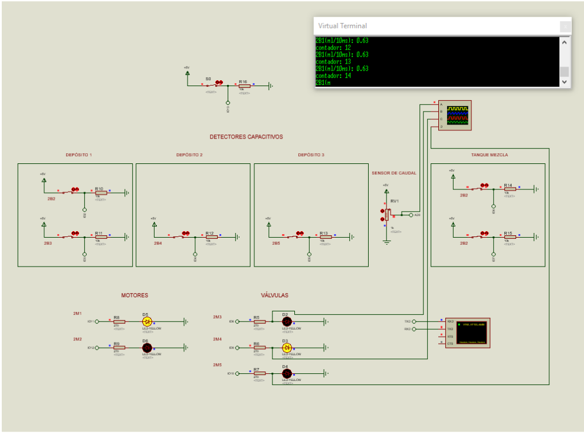Toggle the 2B3 switch in Depósito 1
Screen dimensions: 584x437
coord(75,234)
